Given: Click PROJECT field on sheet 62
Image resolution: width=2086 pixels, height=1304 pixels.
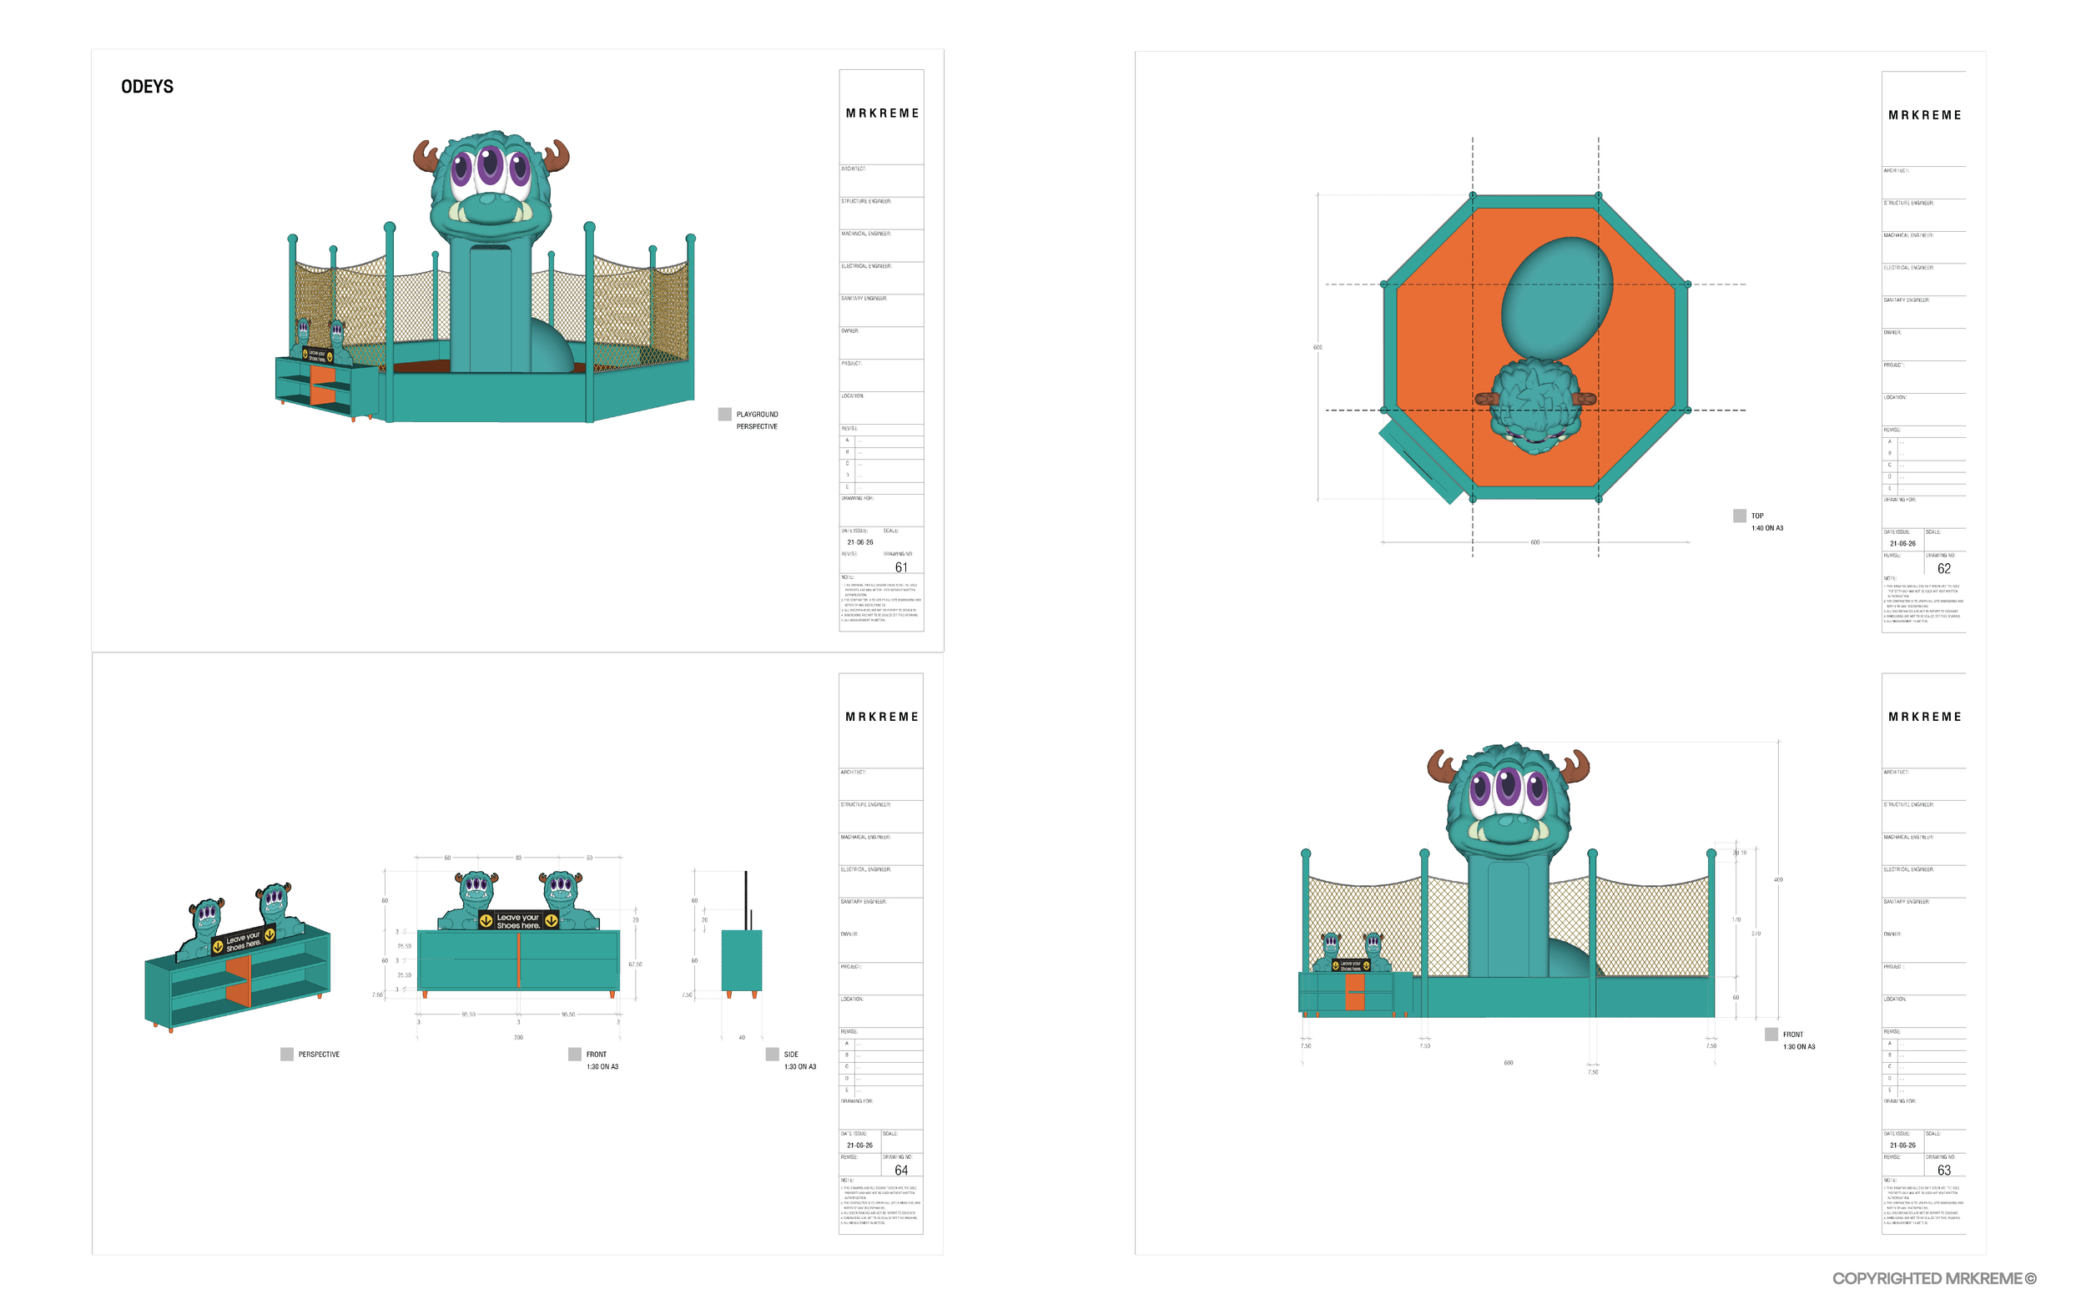Looking at the screenshot, I should tap(1924, 377).
